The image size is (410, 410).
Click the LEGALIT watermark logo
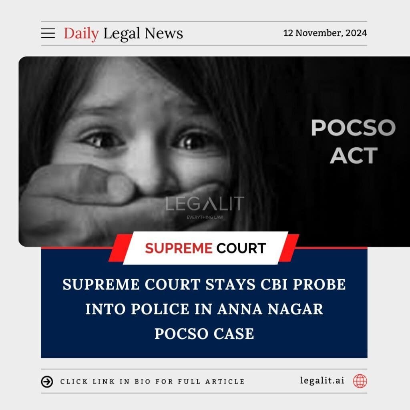pos(205,204)
